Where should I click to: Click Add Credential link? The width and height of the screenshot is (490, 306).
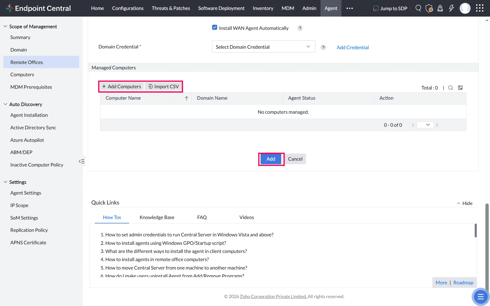pos(353,47)
